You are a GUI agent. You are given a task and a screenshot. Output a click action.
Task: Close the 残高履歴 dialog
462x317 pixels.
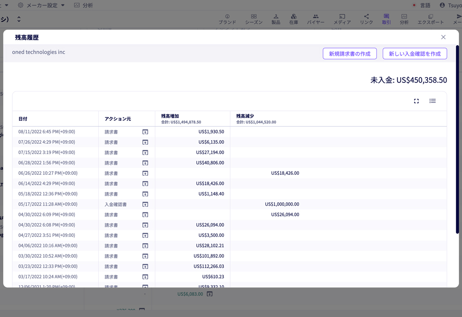tap(443, 37)
